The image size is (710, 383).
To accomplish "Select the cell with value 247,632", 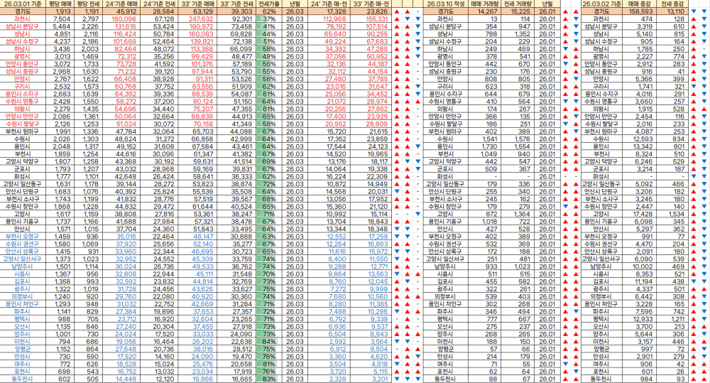I will (x=197, y=19).
